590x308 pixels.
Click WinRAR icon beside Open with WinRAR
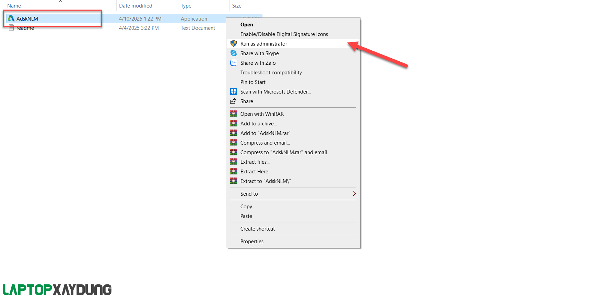tap(234, 114)
